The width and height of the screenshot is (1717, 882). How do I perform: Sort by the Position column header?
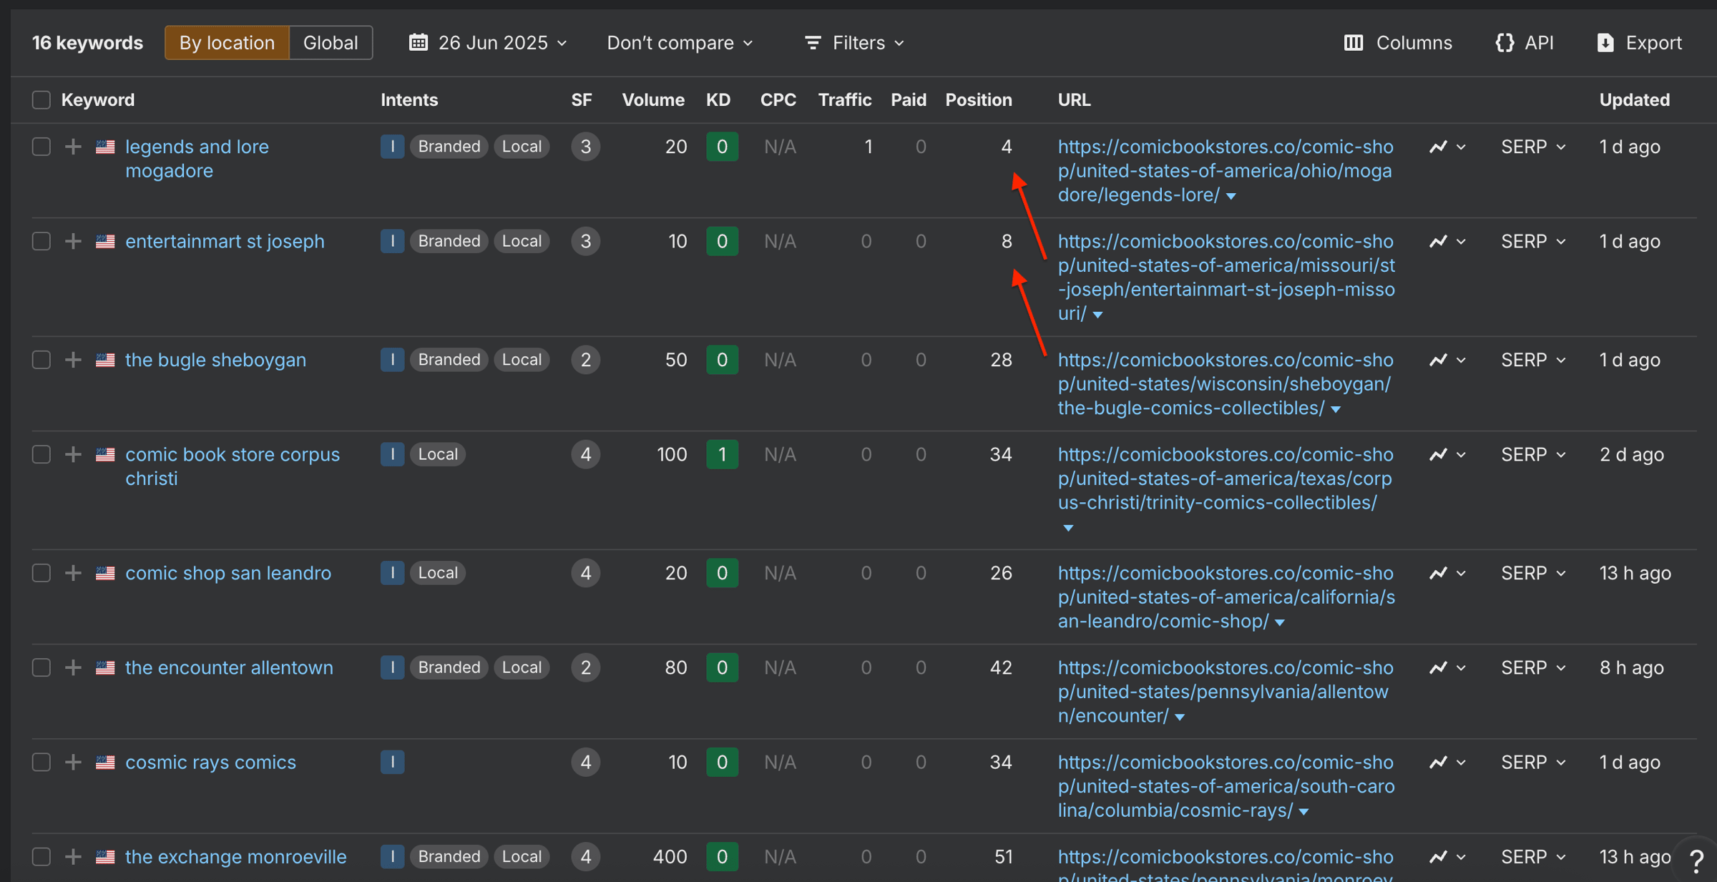click(x=978, y=100)
